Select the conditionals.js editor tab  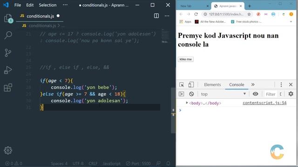pyautogui.click(x=40, y=16)
